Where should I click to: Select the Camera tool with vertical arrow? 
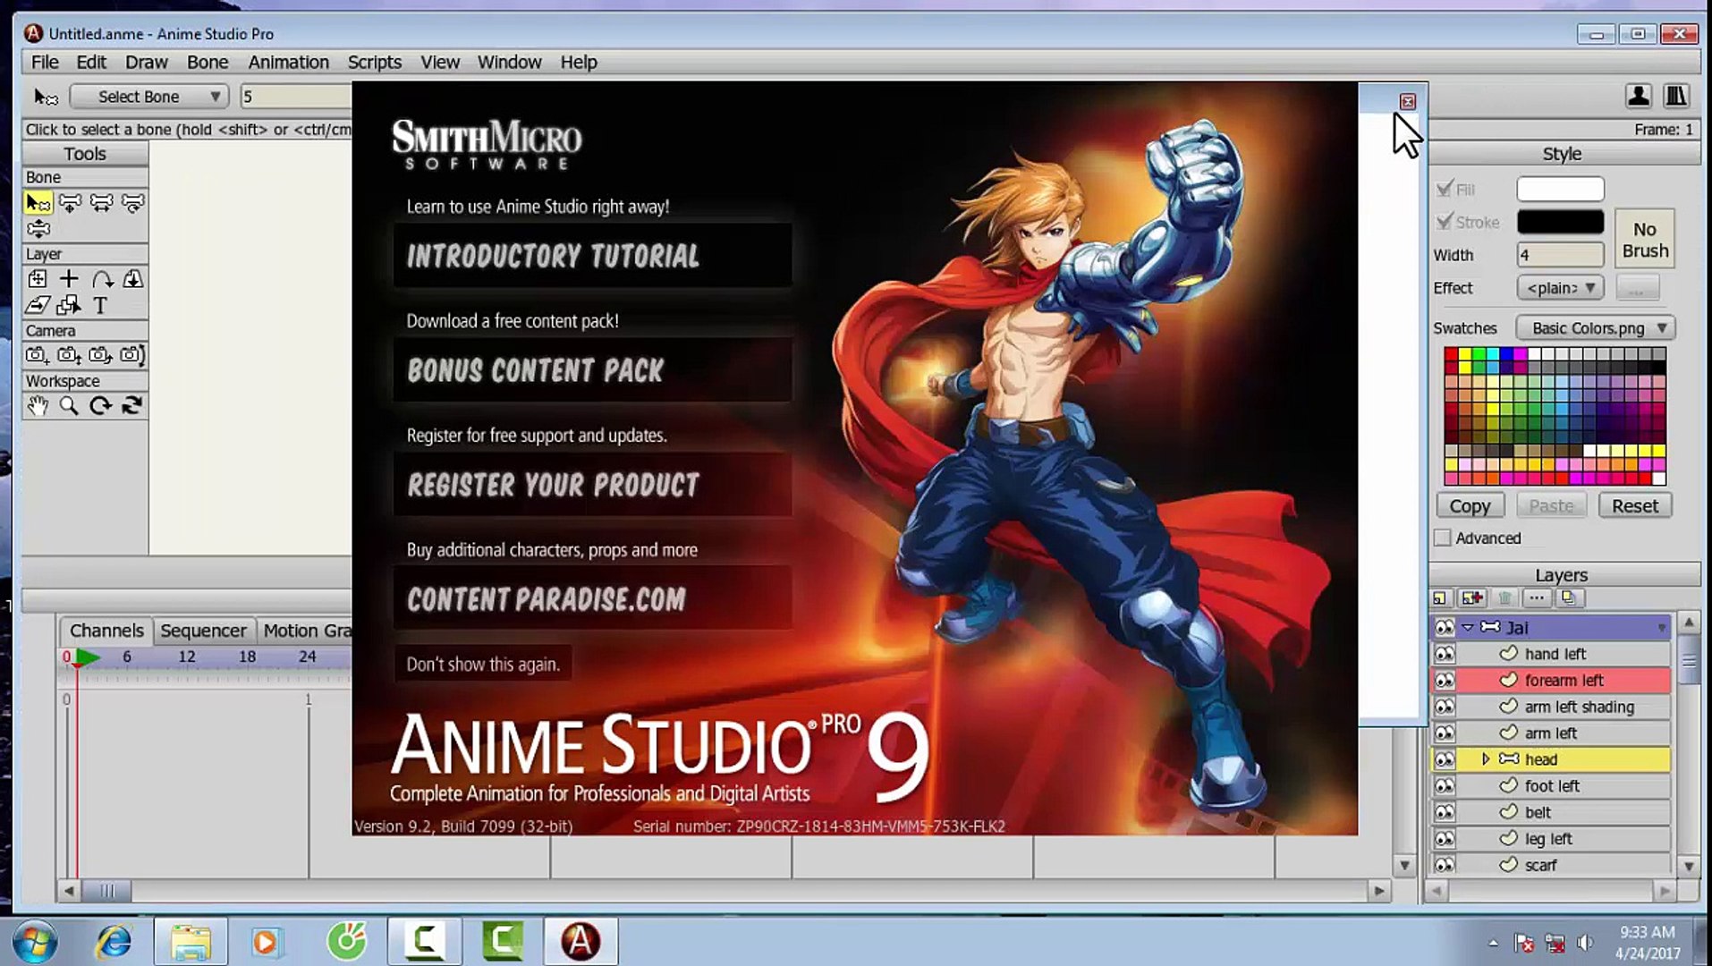69,355
